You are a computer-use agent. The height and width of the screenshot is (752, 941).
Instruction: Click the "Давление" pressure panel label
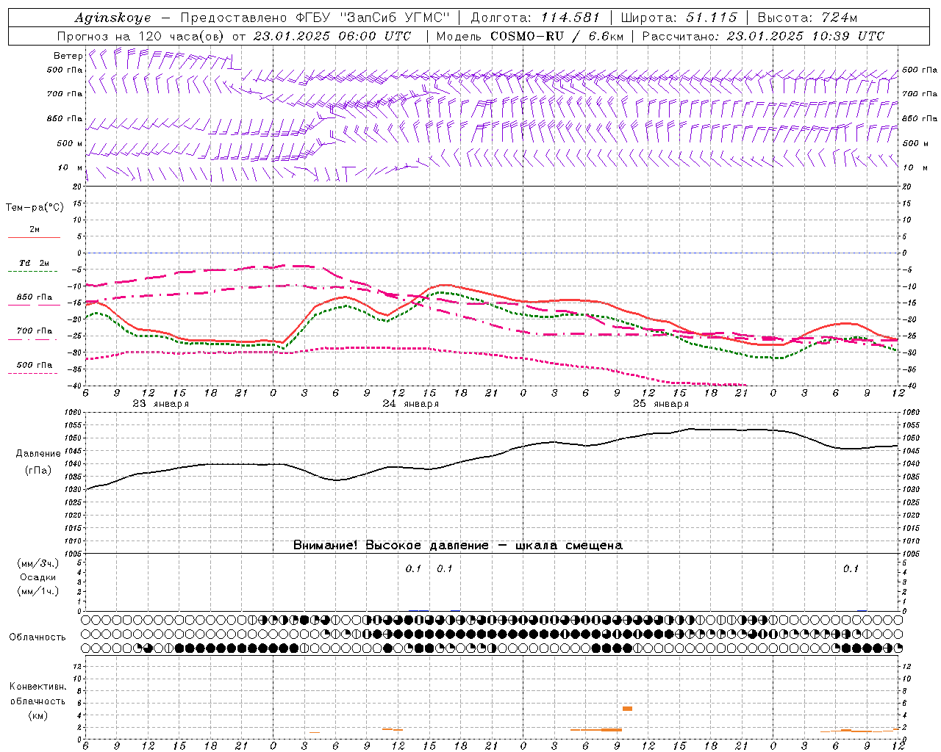click(x=37, y=454)
